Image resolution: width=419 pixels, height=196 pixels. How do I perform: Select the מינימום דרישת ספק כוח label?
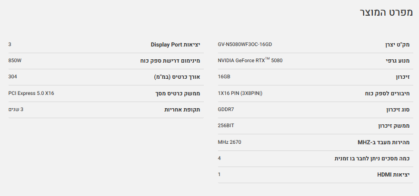coord(171,61)
